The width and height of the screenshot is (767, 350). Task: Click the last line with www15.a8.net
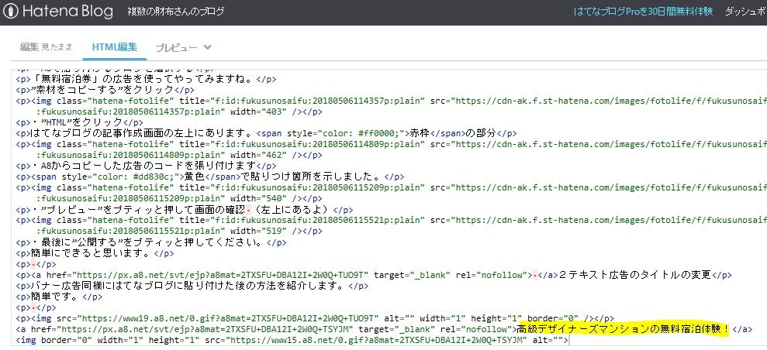pos(292,340)
